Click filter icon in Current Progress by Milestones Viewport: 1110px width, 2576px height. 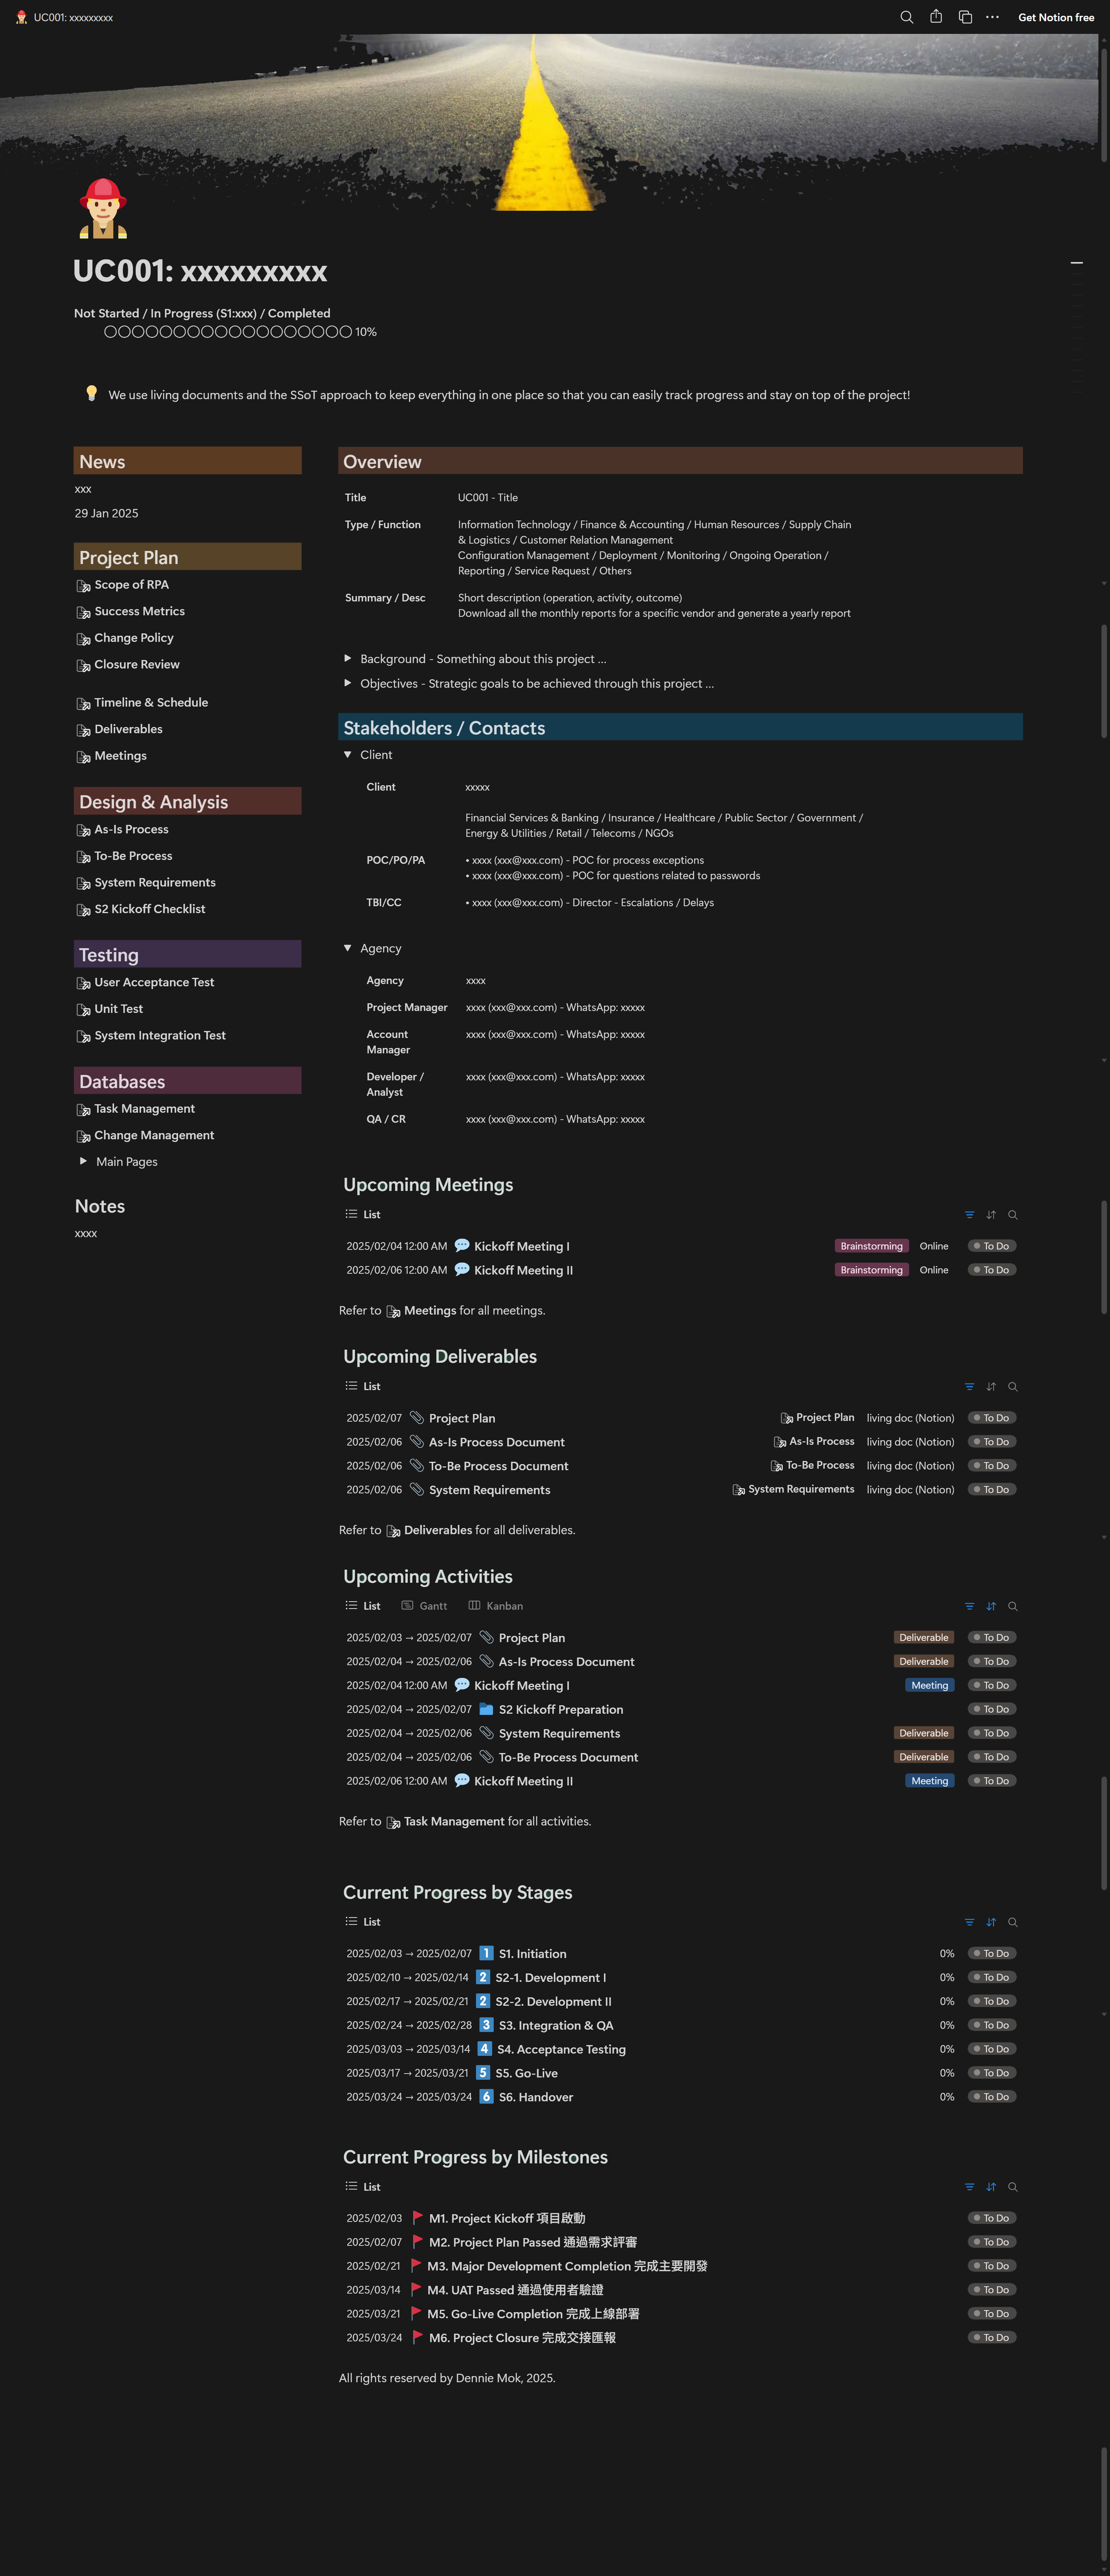click(x=969, y=2187)
